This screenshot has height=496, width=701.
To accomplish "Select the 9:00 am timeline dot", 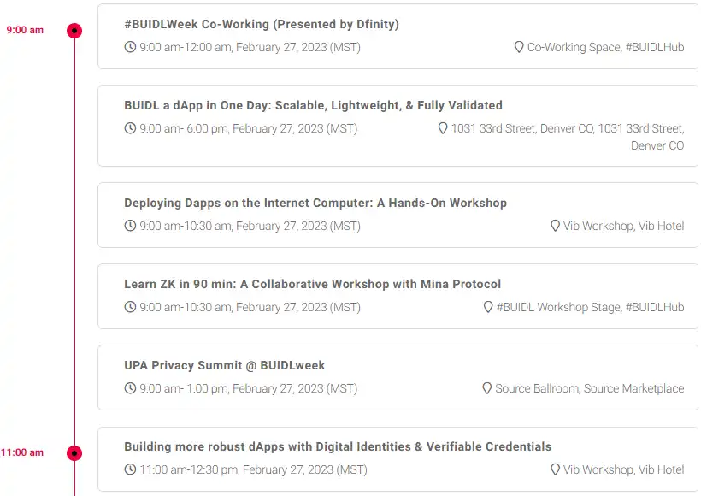I will pos(74,31).
